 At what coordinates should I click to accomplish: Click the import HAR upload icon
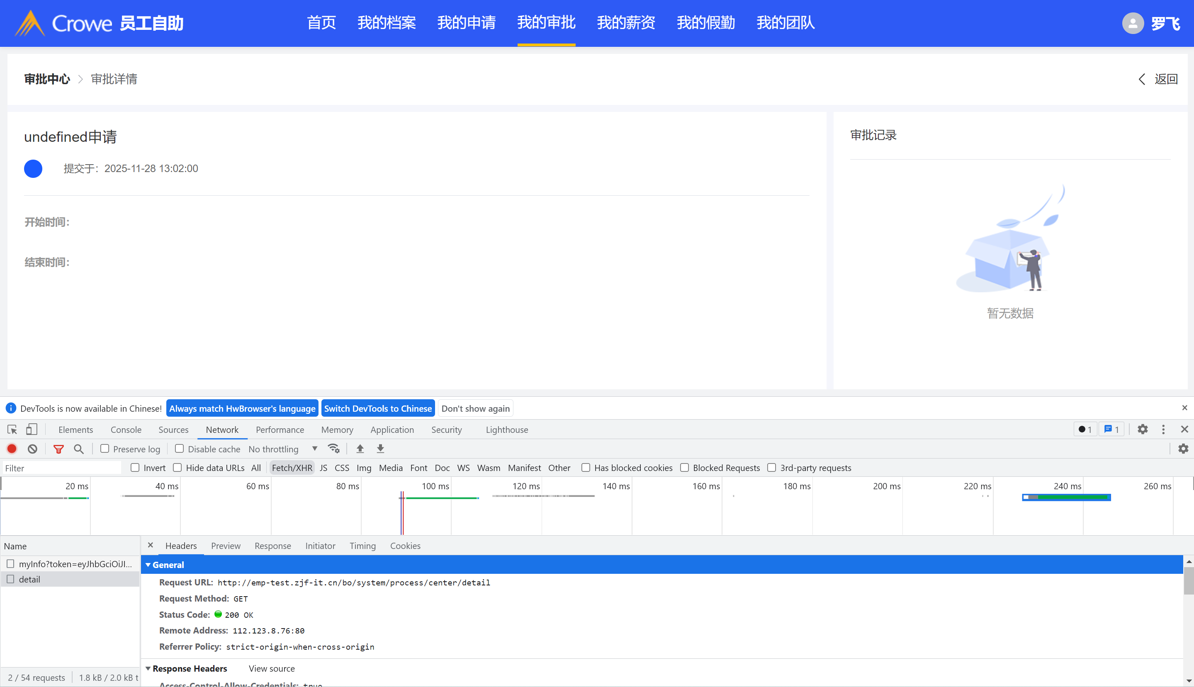pyautogui.click(x=360, y=449)
